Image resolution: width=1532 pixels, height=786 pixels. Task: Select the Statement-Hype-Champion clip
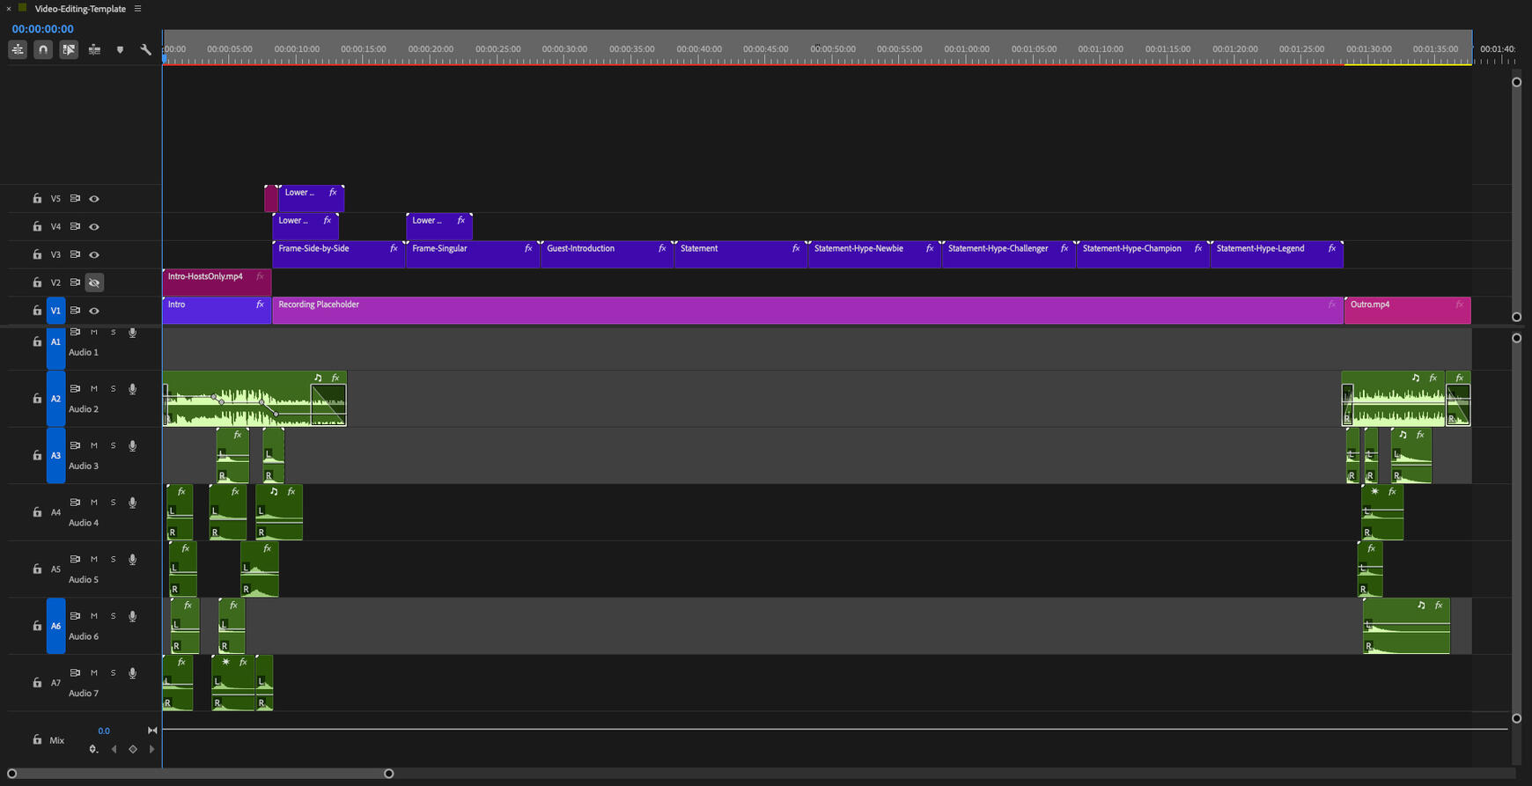1143,254
